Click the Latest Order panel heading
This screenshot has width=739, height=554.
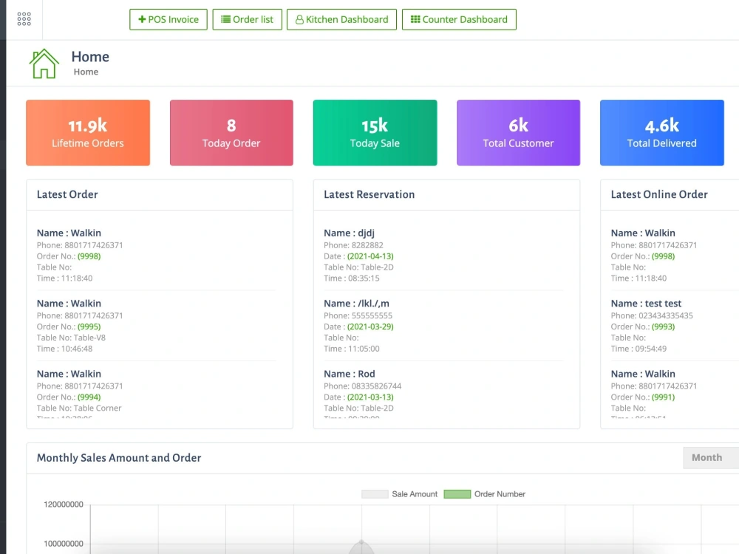[67, 194]
